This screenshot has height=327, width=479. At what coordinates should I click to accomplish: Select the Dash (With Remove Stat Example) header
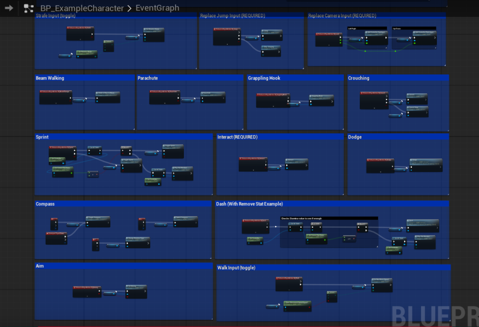point(249,204)
